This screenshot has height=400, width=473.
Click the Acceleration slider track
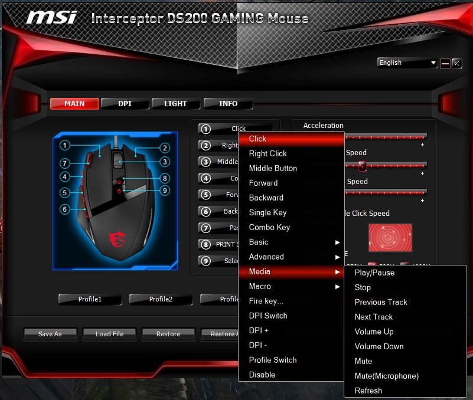[x=386, y=137]
